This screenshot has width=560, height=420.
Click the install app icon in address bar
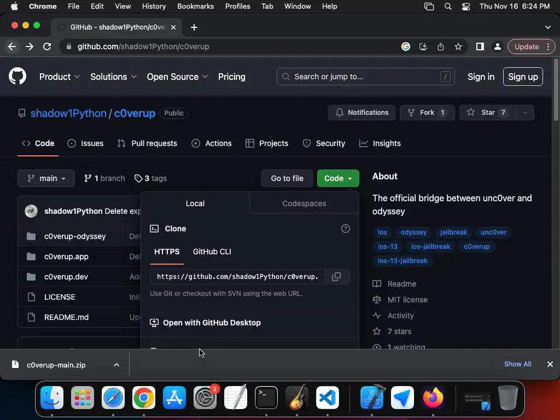tap(423, 47)
